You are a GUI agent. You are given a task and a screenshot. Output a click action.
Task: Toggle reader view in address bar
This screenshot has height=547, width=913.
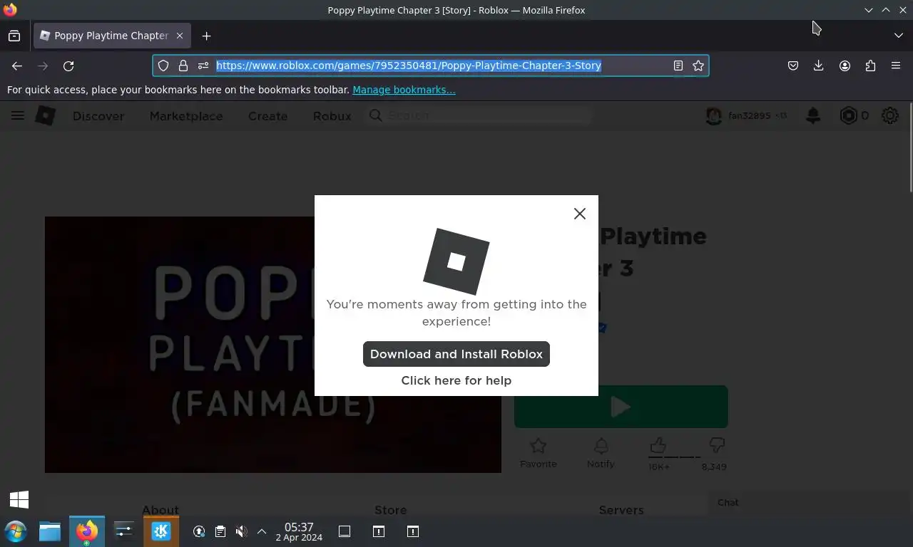(x=678, y=66)
